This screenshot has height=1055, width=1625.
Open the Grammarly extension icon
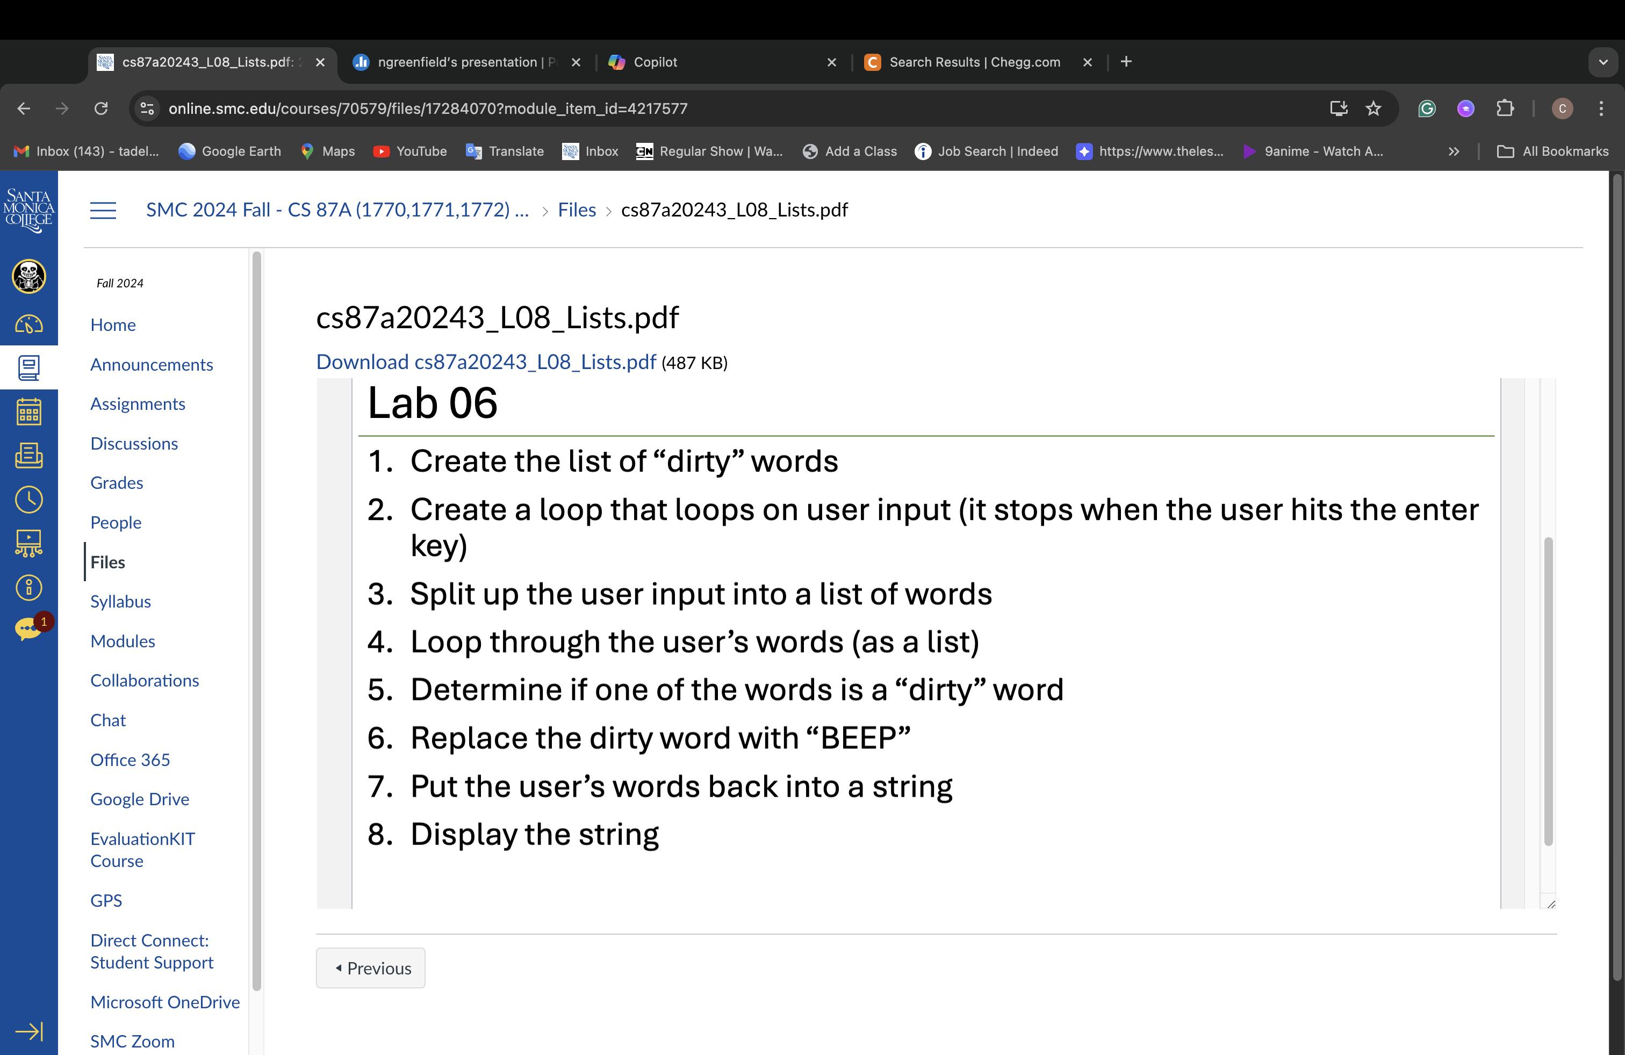tap(1426, 109)
